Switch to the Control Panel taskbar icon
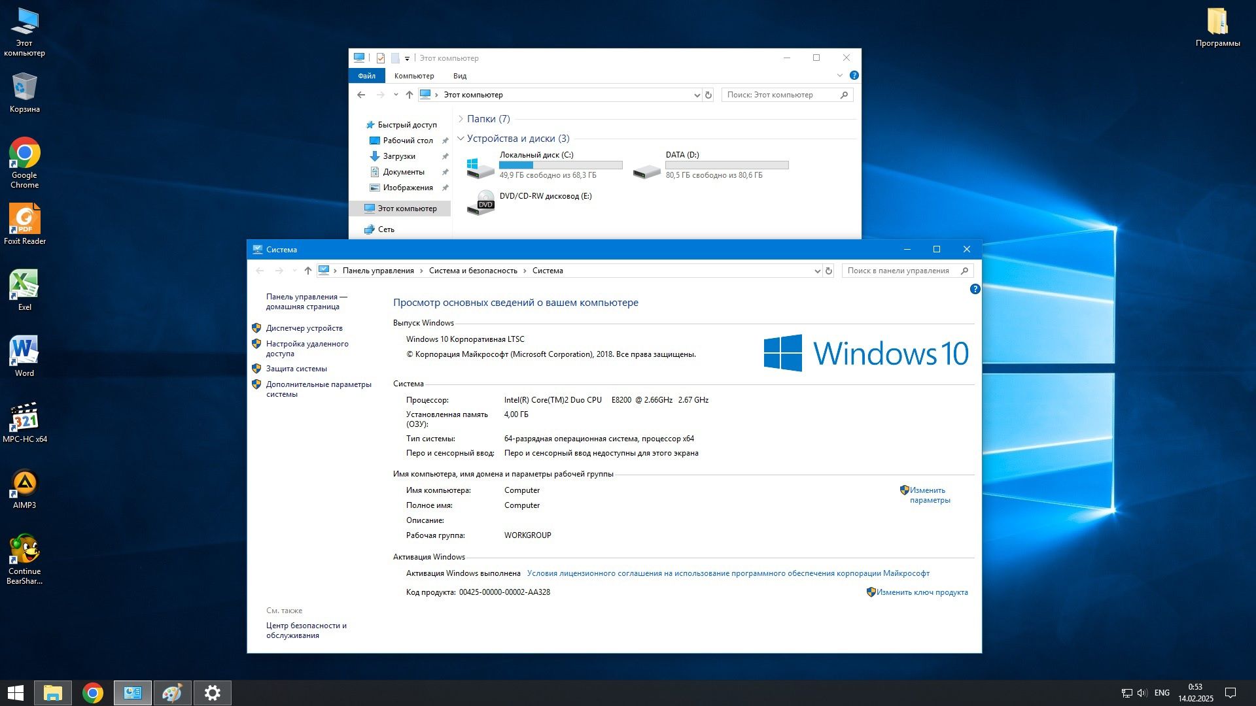 tap(133, 693)
